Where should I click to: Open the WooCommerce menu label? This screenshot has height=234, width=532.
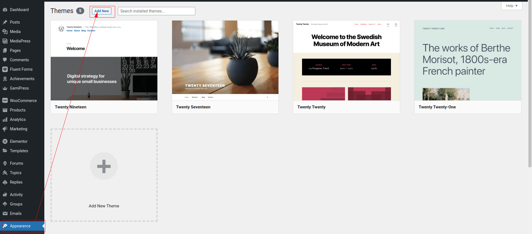(23, 101)
